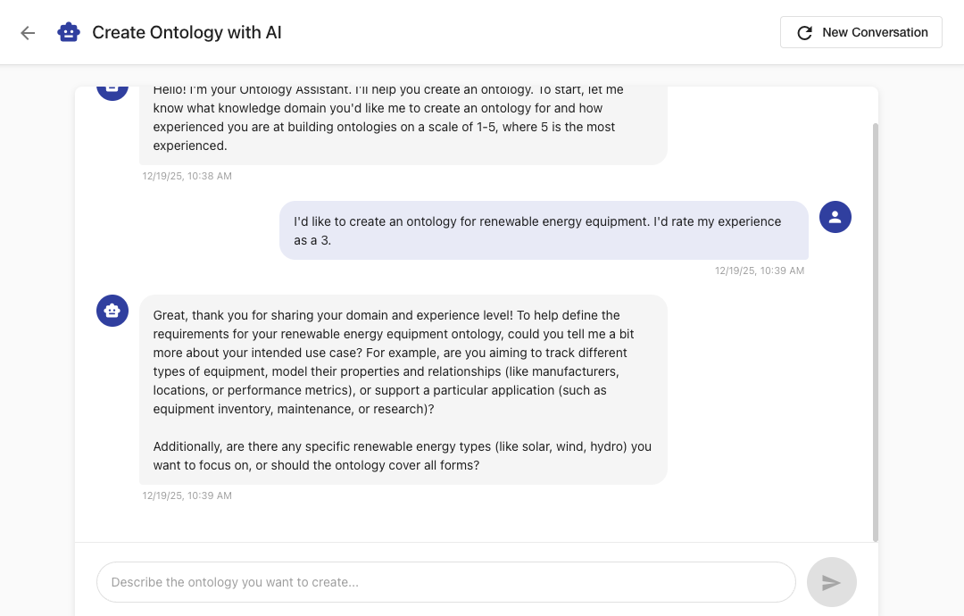
Task: Click the Ontology Assistant greeting message bubble
Action: (x=403, y=123)
